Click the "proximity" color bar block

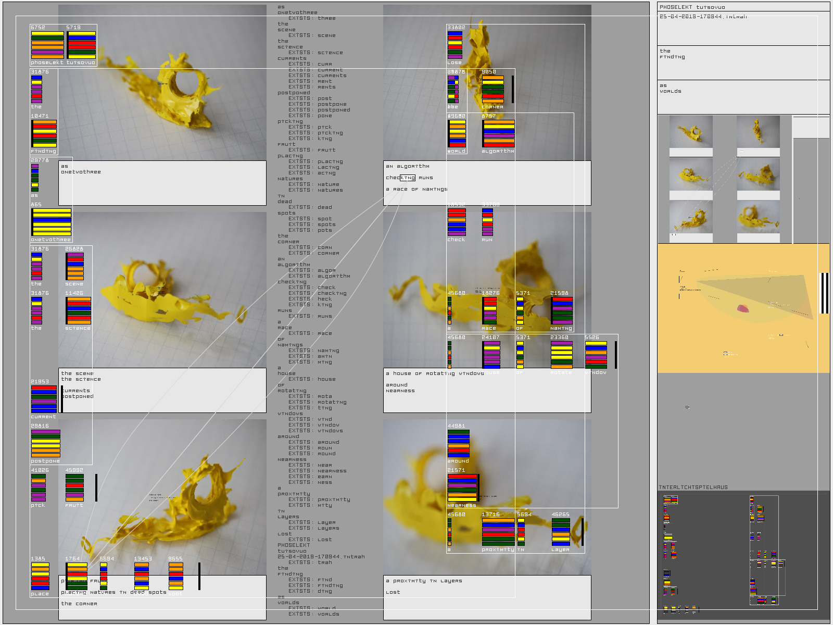click(498, 532)
